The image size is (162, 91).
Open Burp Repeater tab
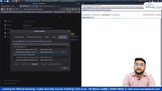109,8
